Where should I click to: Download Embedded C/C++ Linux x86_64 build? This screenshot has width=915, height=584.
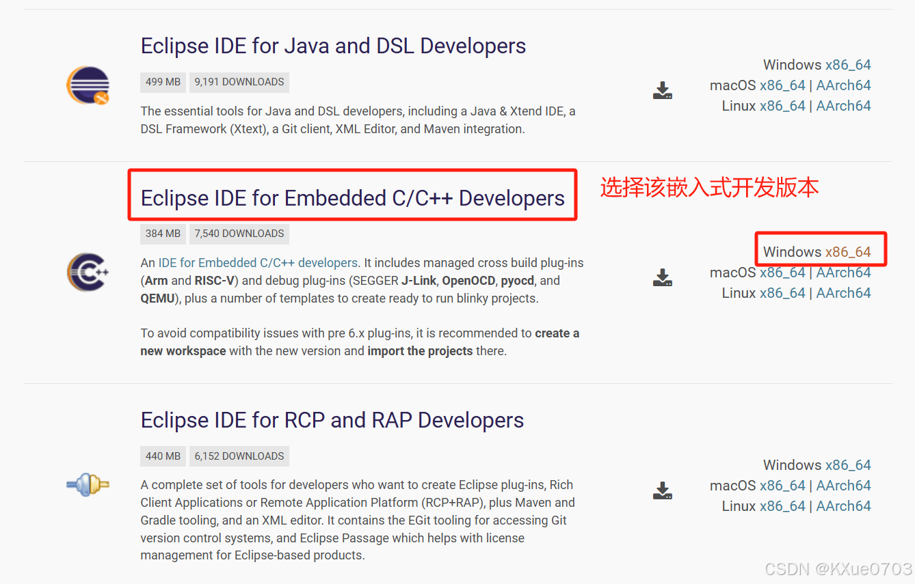(782, 292)
